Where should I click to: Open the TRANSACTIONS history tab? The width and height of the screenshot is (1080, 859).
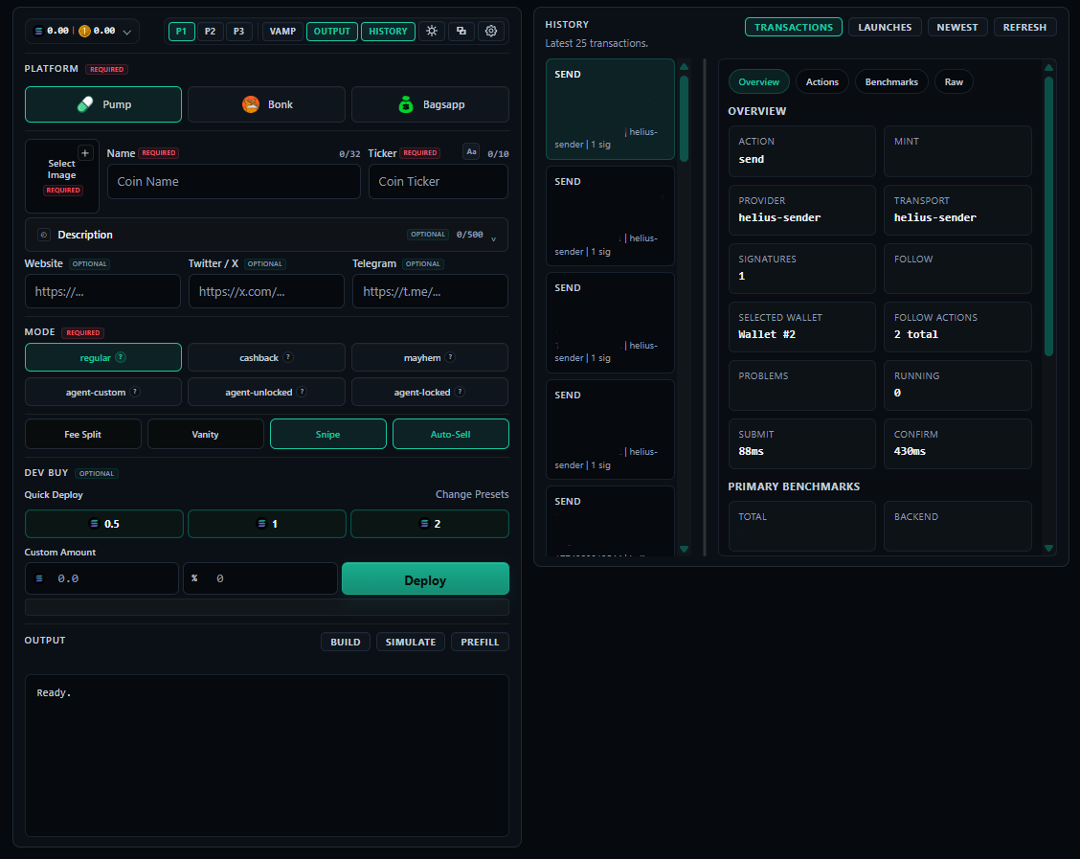[794, 27]
